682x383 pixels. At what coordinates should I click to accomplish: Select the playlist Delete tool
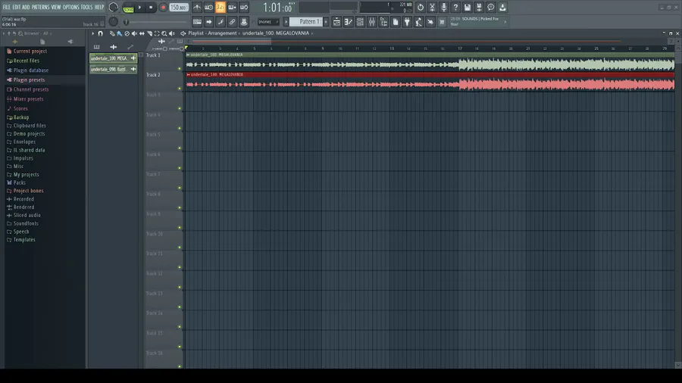pyautogui.click(x=127, y=33)
